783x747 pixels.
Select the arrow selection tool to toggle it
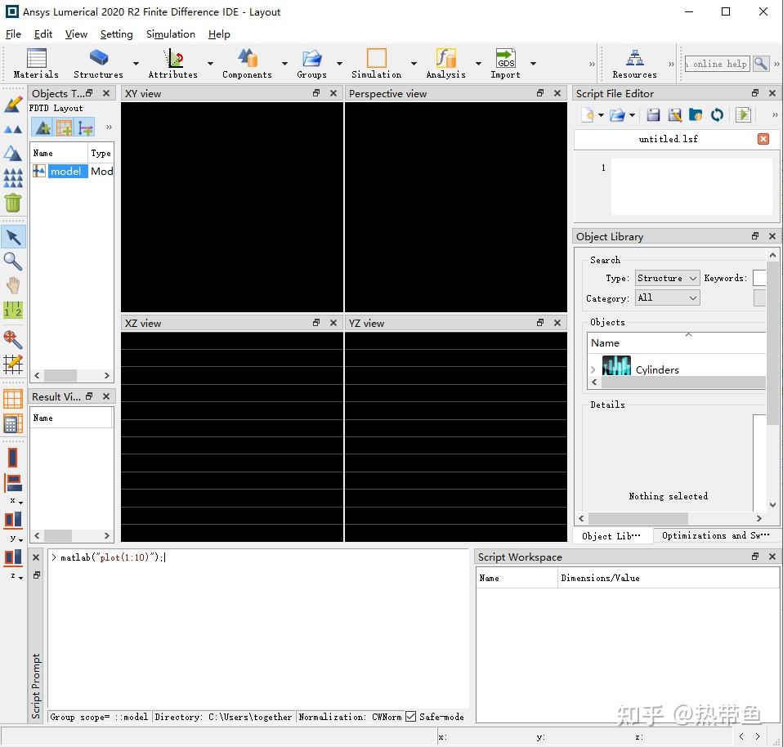tap(12, 236)
